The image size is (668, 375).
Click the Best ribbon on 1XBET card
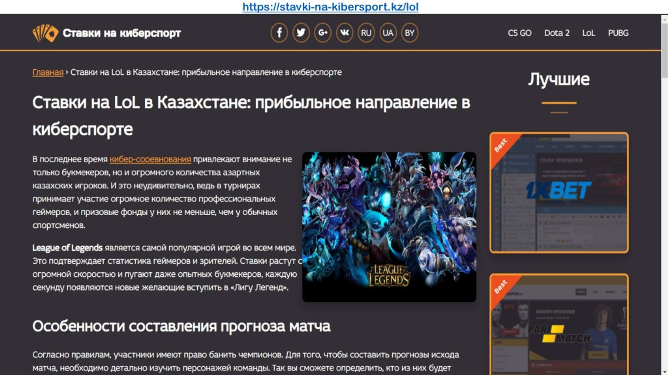pyautogui.click(x=500, y=145)
